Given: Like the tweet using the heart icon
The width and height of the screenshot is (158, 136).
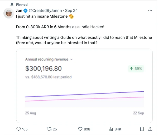Looking at the screenshot, I should pyautogui.click(x=80, y=129).
